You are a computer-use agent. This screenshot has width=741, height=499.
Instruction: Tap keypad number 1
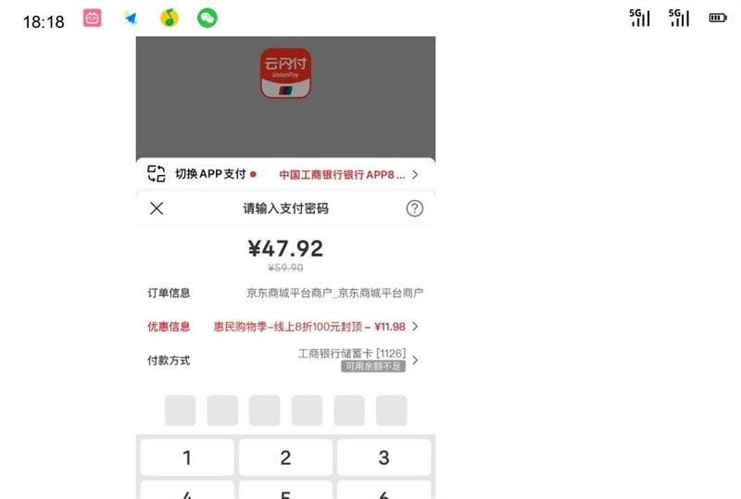click(187, 457)
